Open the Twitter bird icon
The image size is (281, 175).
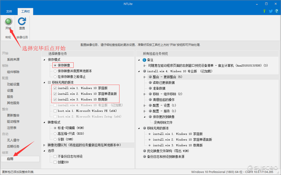pyautogui.click(x=270, y=11)
